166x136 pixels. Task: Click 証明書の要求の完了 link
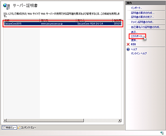142,17
